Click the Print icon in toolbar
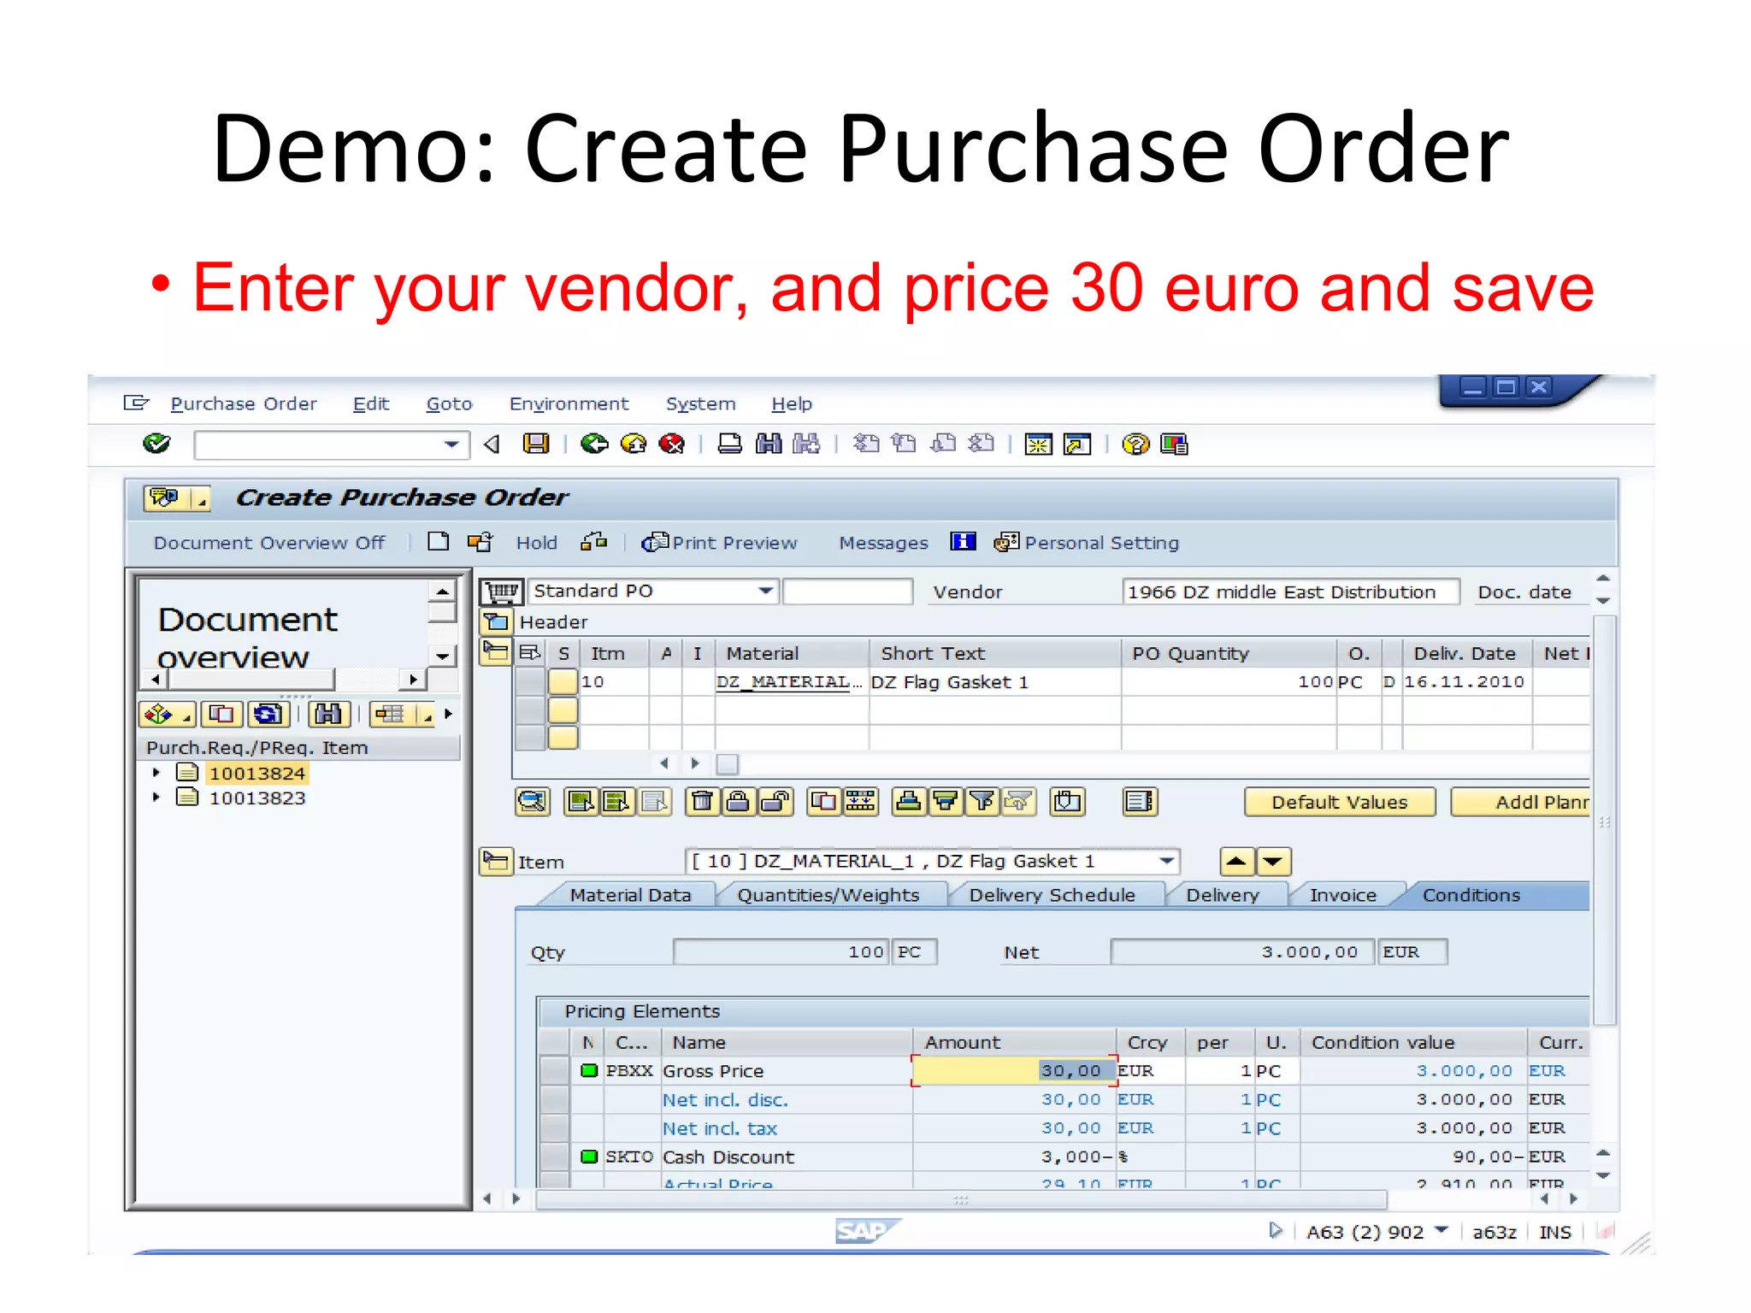The height and width of the screenshot is (1313, 1751). 729,444
